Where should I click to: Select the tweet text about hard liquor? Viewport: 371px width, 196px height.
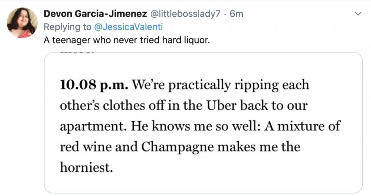pos(127,40)
